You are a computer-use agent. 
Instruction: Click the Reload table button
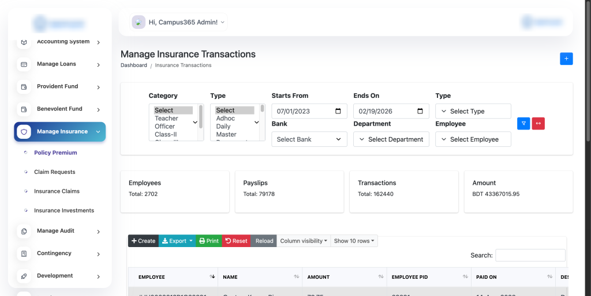click(x=264, y=241)
